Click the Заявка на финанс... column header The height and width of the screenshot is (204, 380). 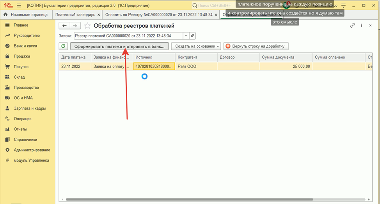click(x=112, y=57)
